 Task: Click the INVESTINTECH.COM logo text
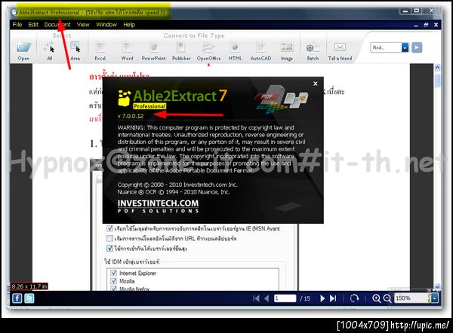(158, 203)
